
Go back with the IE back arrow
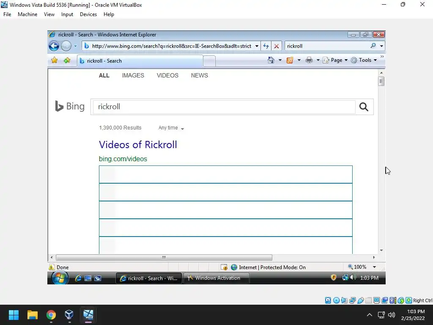pos(54,46)
